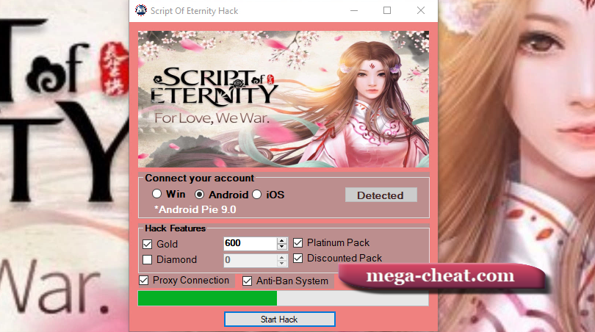Toggle the Discounted Pack checkbox

298,258
